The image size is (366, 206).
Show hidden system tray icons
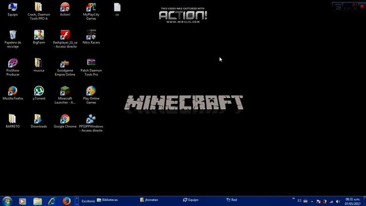pyautogui.click(x=312, y=201)
